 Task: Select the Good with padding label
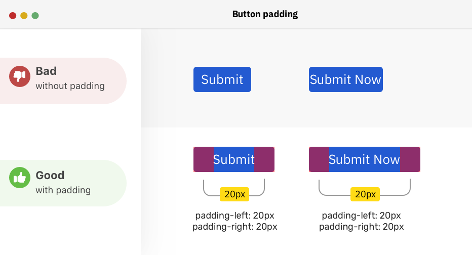63,183
